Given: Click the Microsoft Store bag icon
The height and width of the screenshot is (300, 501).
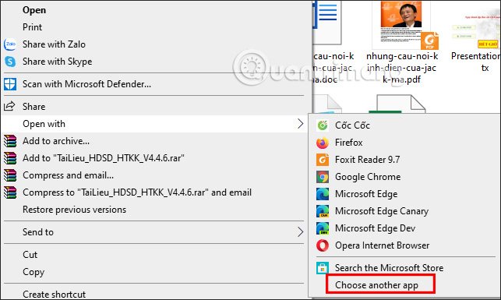Looking at the screenshot, I should pos(323,268).
